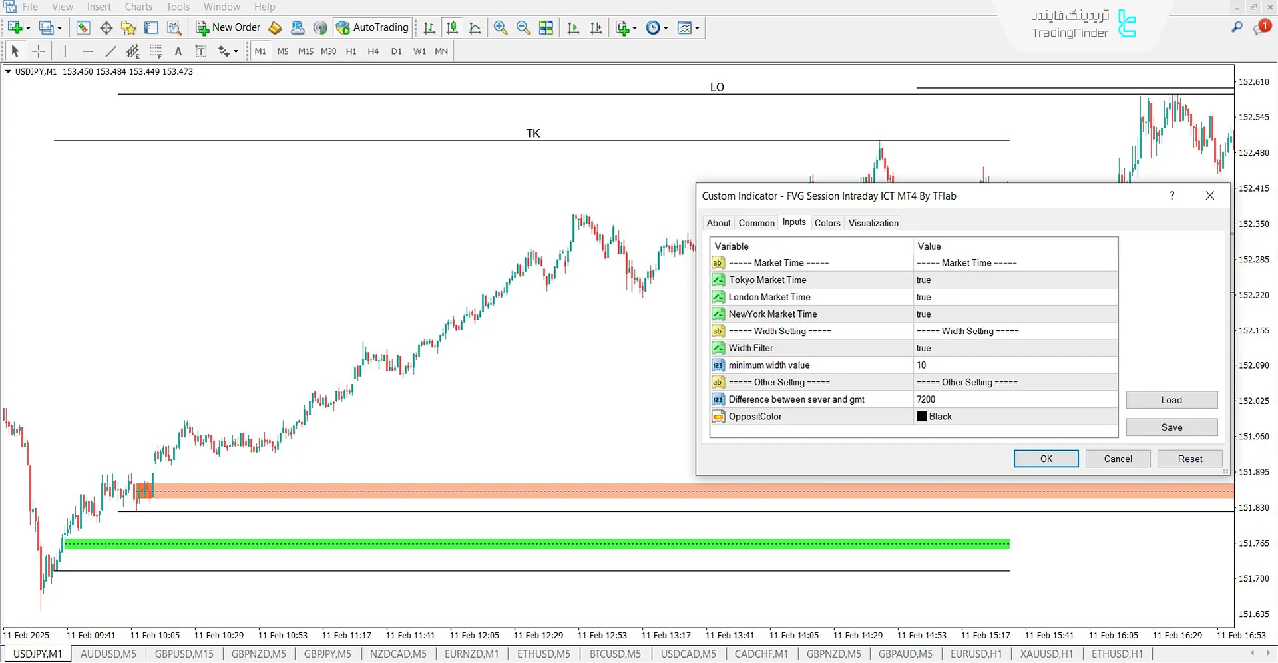Screen dimensions: 1278x663
Task: Toggle AutoTading on
Action: (373, 27)
